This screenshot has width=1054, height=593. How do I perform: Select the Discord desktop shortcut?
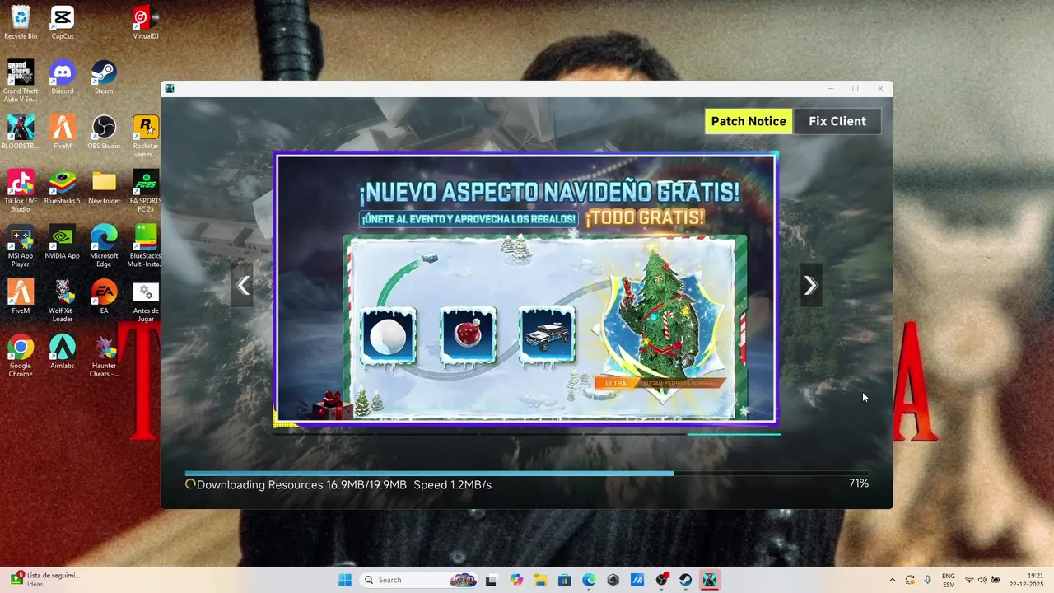coord(63,77)
